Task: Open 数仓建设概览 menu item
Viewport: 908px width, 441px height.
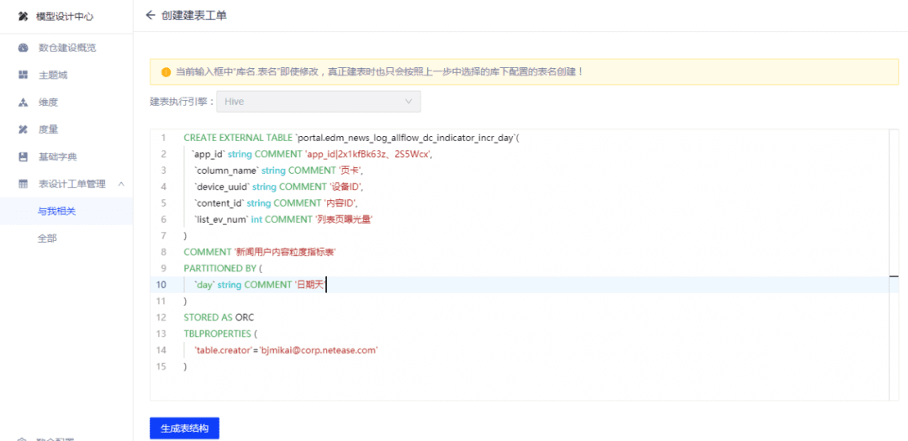Action: pyautogui.click(x=66, y=47)
